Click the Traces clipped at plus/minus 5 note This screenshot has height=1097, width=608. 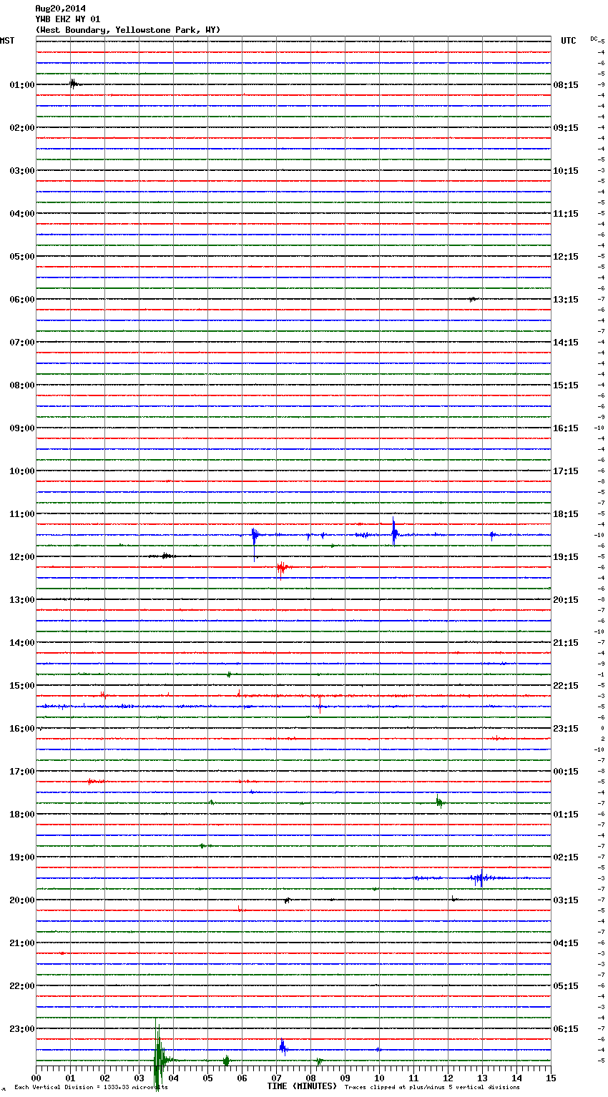click(432, 1088)
